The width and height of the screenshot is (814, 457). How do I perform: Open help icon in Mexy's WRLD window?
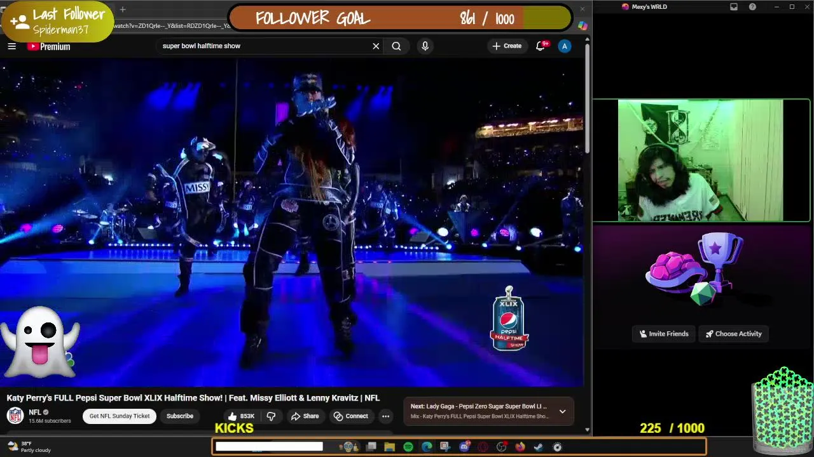pos(752,7)
